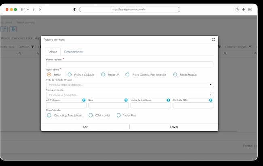Open the Transportadora search dropdown
The width and height of the screenshot is (263, 166).
point(129,95)
